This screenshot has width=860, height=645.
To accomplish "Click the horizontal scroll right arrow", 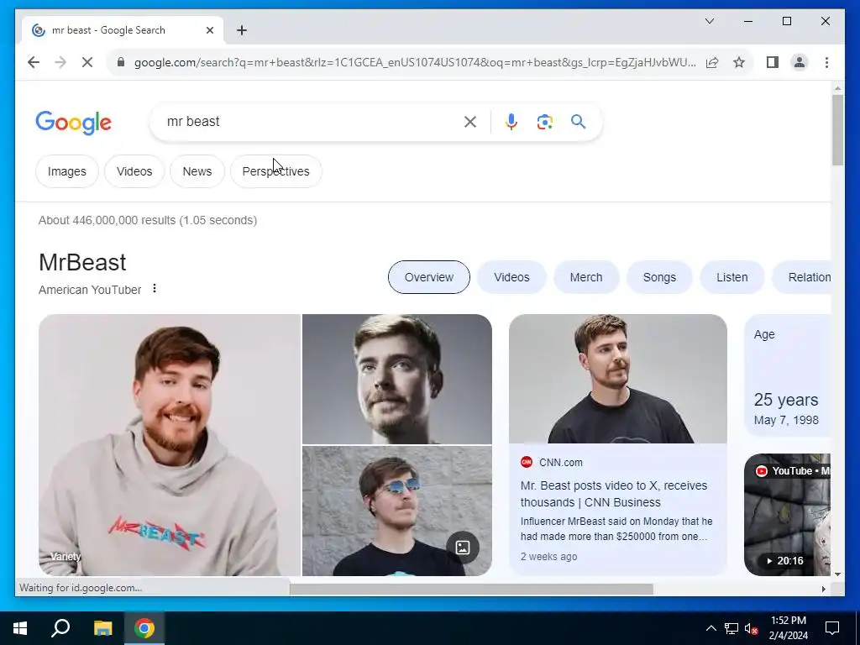I will click(823, 589).
